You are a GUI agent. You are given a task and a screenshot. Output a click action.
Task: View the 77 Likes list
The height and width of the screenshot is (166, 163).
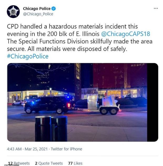tap(75, 163)
